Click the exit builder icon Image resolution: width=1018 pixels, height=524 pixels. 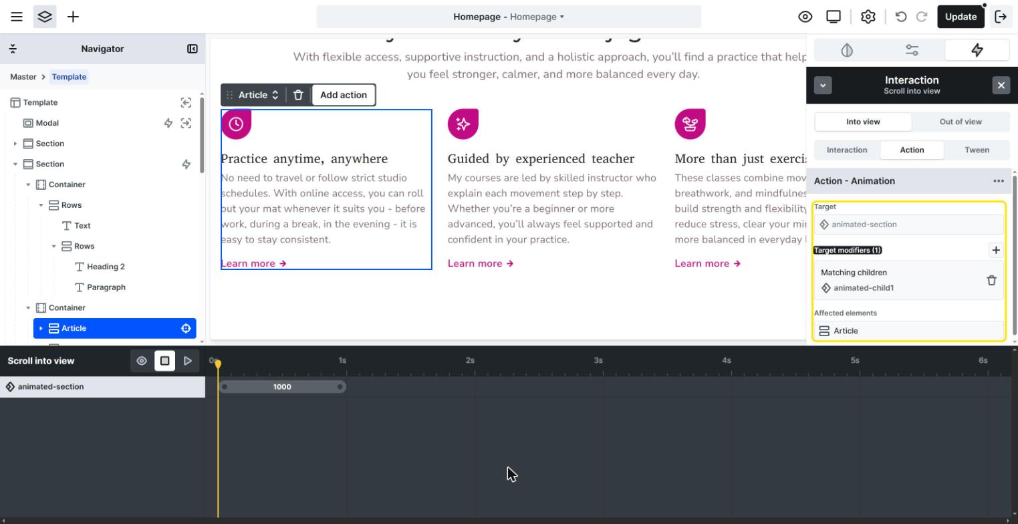(1001, 17)
